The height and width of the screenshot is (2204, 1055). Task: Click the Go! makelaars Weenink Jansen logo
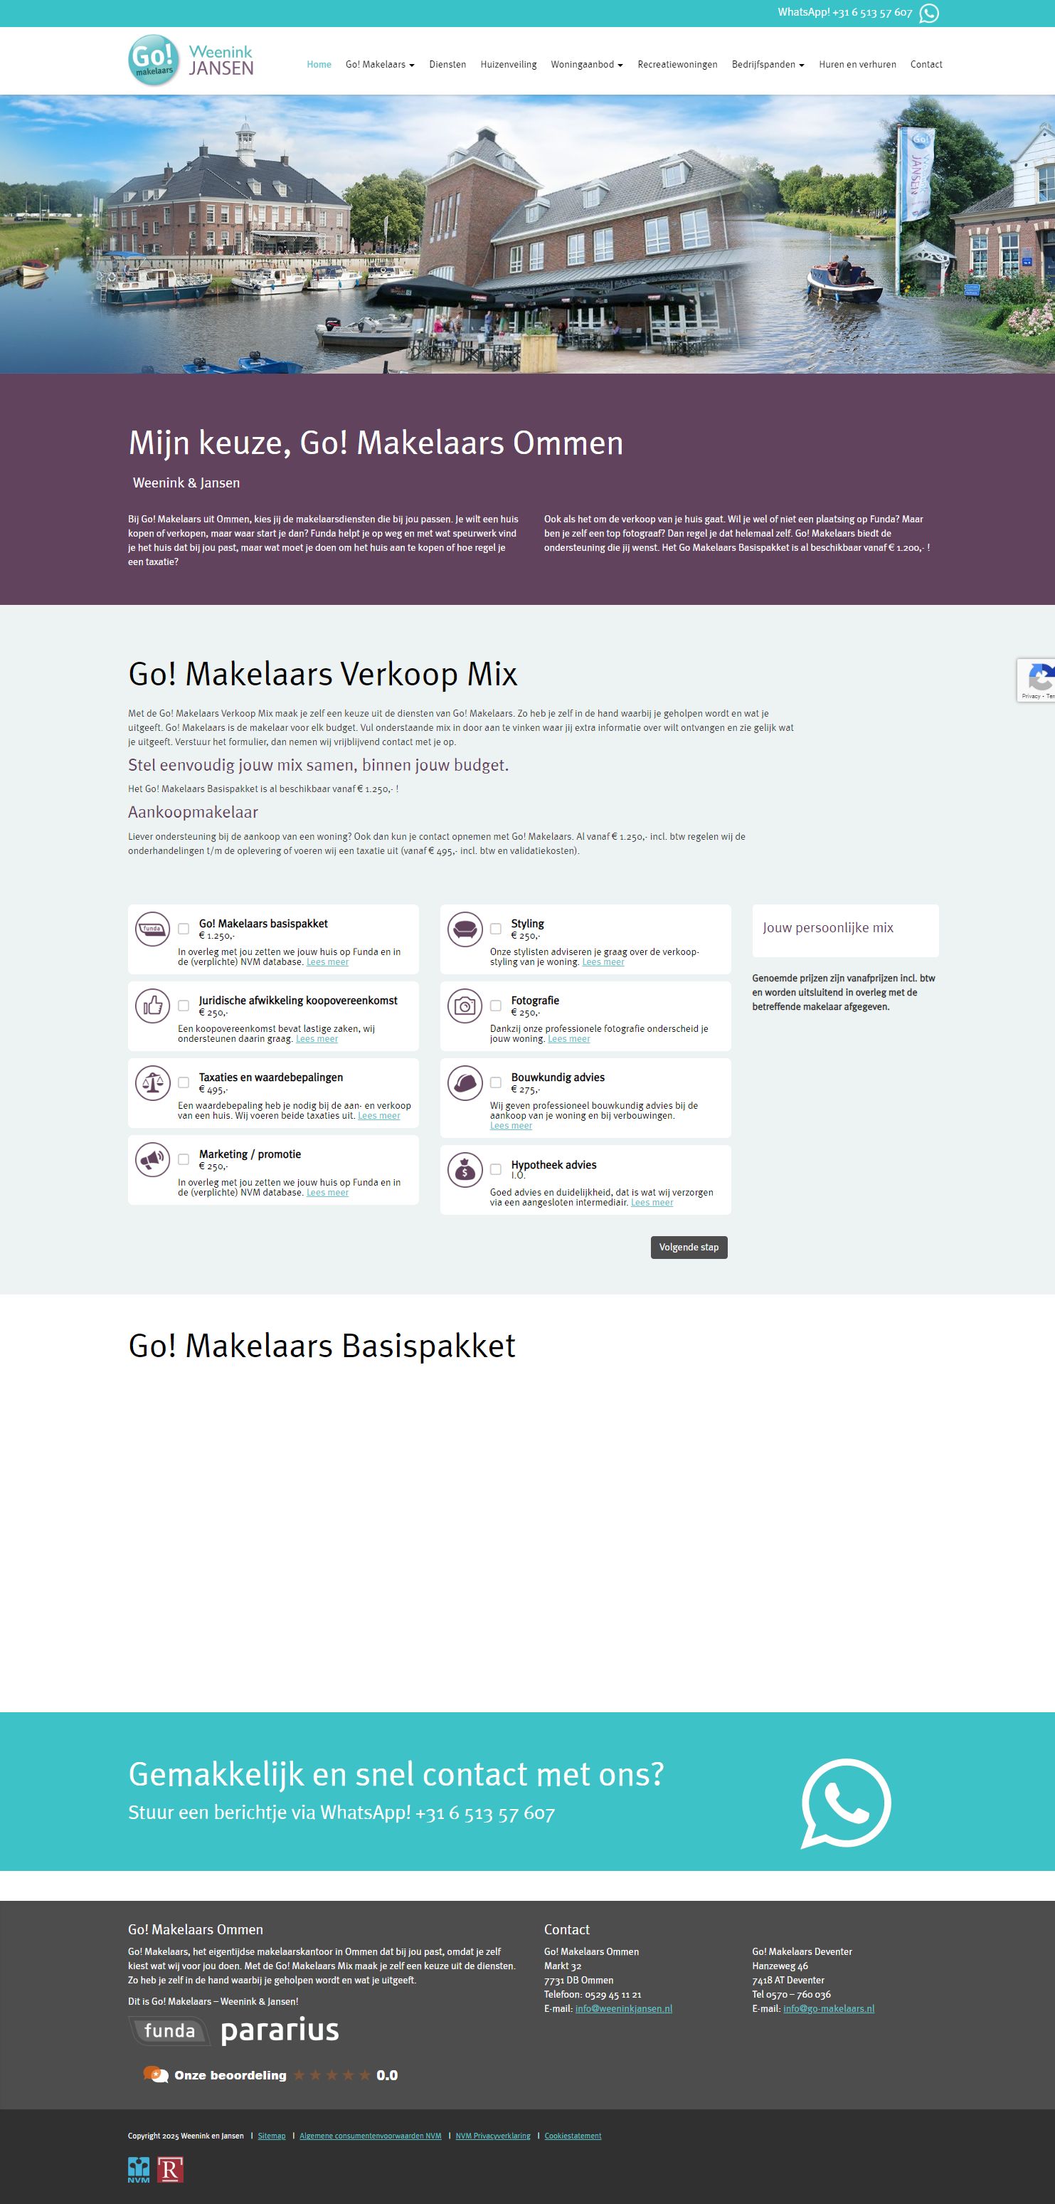coord(191,60)
